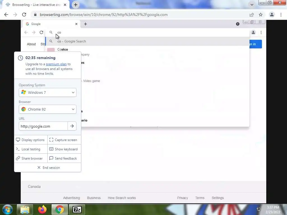Open 7-Zip from taskbar
287x215 pixels.
point(77,209)
